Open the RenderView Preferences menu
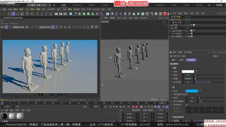The height and width of the screenshot is (127, 226). click(14, 24)
